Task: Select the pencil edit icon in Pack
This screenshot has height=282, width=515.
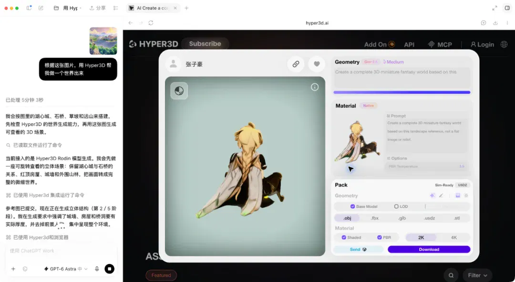Action: coord(441,195)
